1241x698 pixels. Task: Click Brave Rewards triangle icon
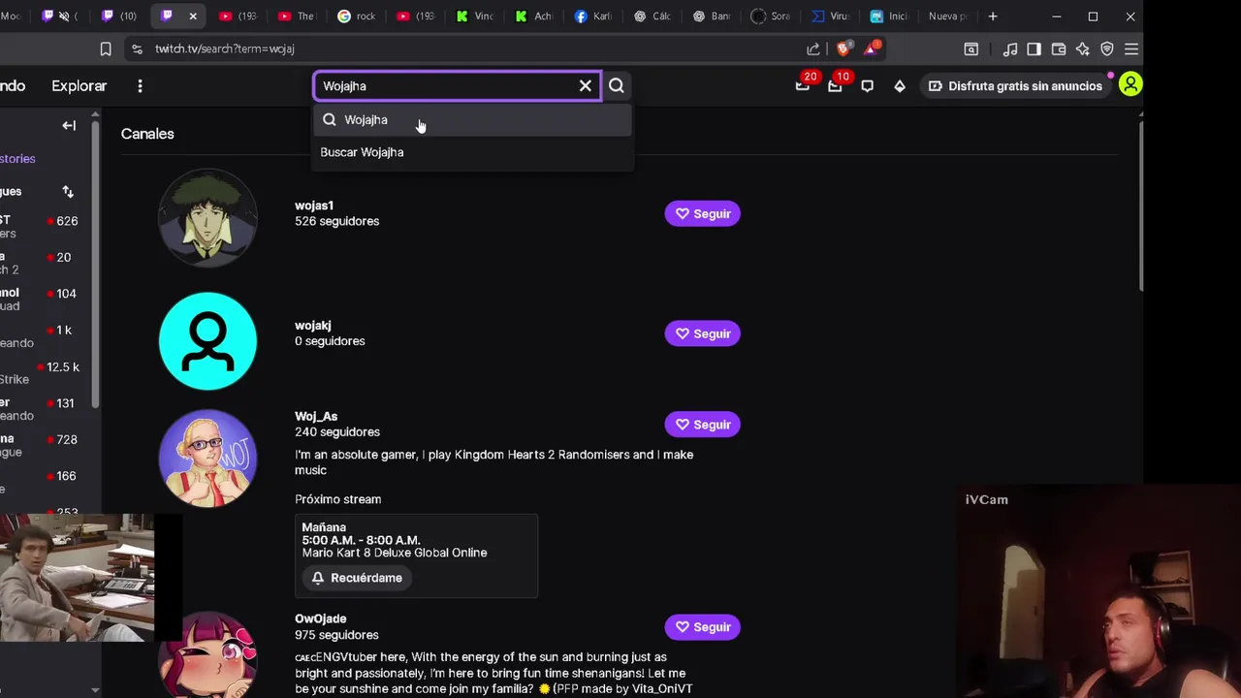[873, 48]
